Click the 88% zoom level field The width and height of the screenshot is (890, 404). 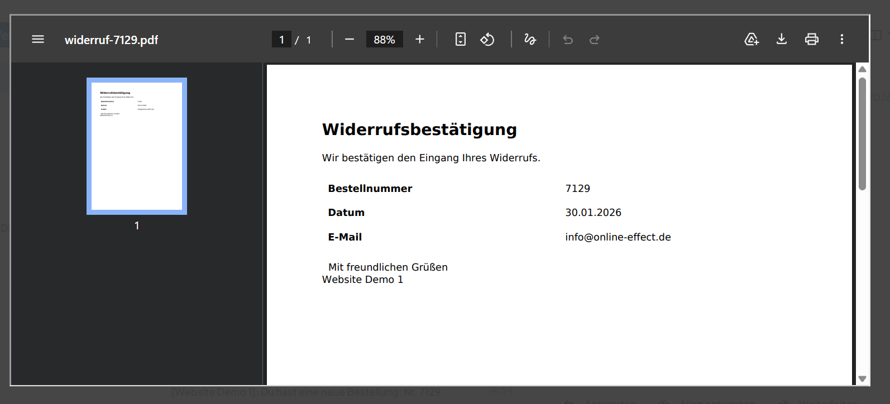(384, 40)
